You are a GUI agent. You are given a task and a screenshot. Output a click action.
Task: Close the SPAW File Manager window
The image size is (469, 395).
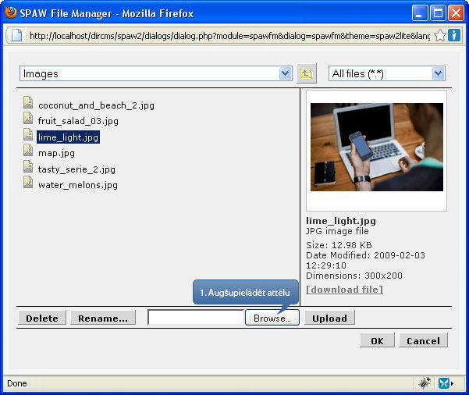pyautogui.click(x=457, y=13)
